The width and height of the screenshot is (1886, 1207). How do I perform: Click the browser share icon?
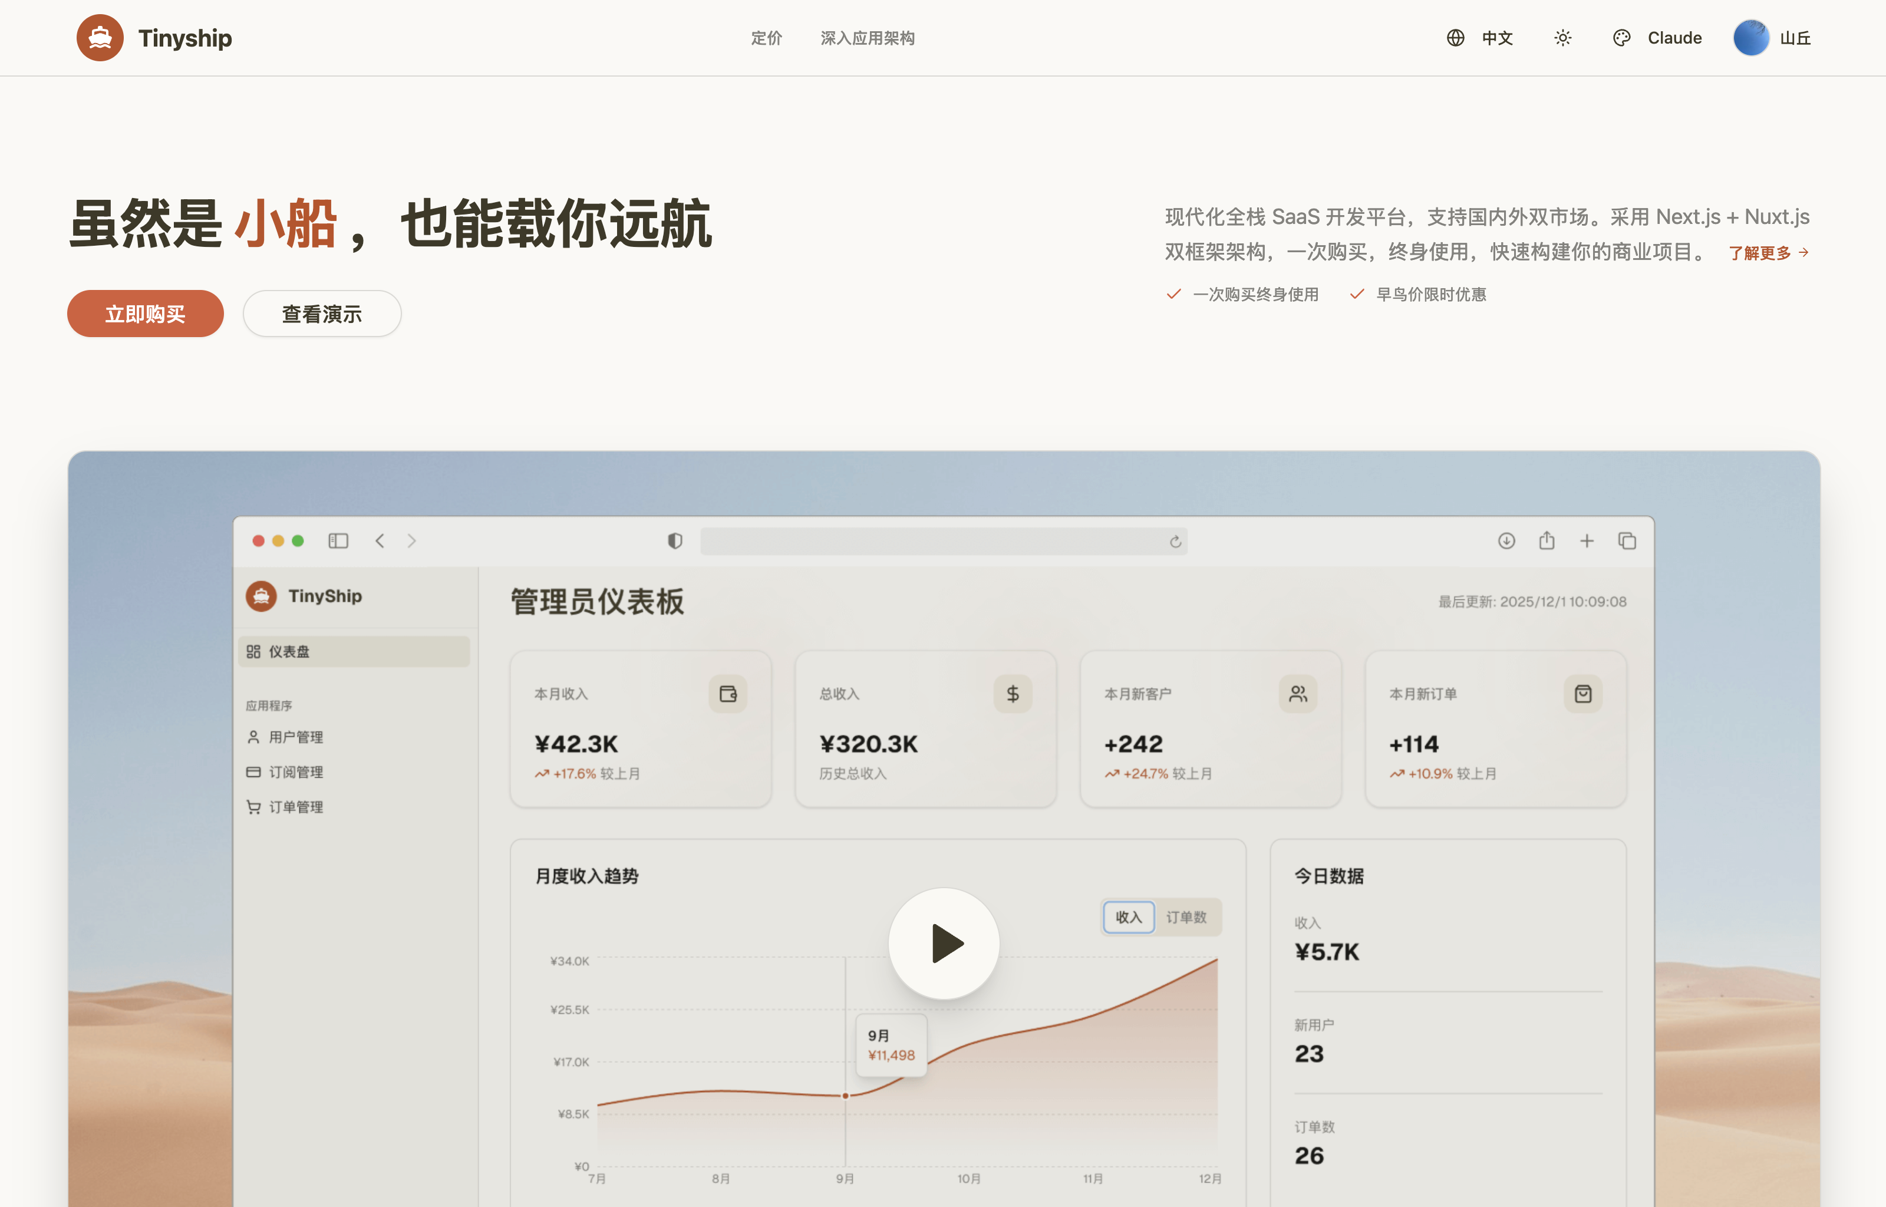[1546, 541]
